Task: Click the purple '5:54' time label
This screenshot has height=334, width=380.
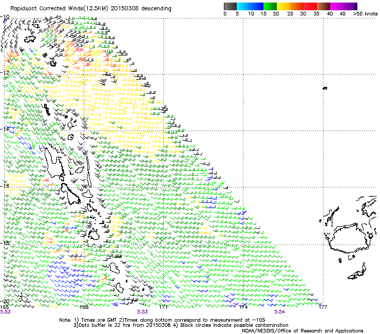Action: tap(279, 312)
